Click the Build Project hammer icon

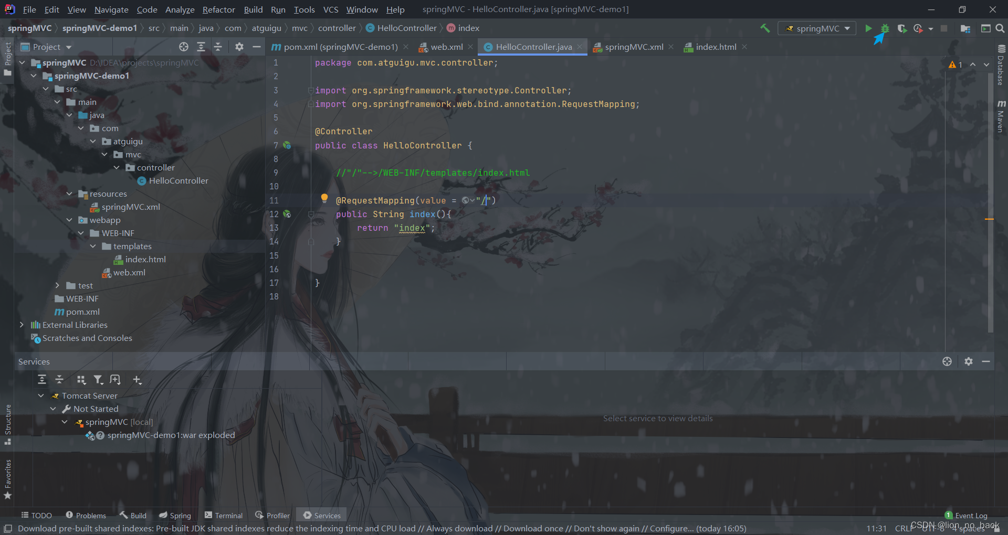pyautogui.click(x=765, y=28)
